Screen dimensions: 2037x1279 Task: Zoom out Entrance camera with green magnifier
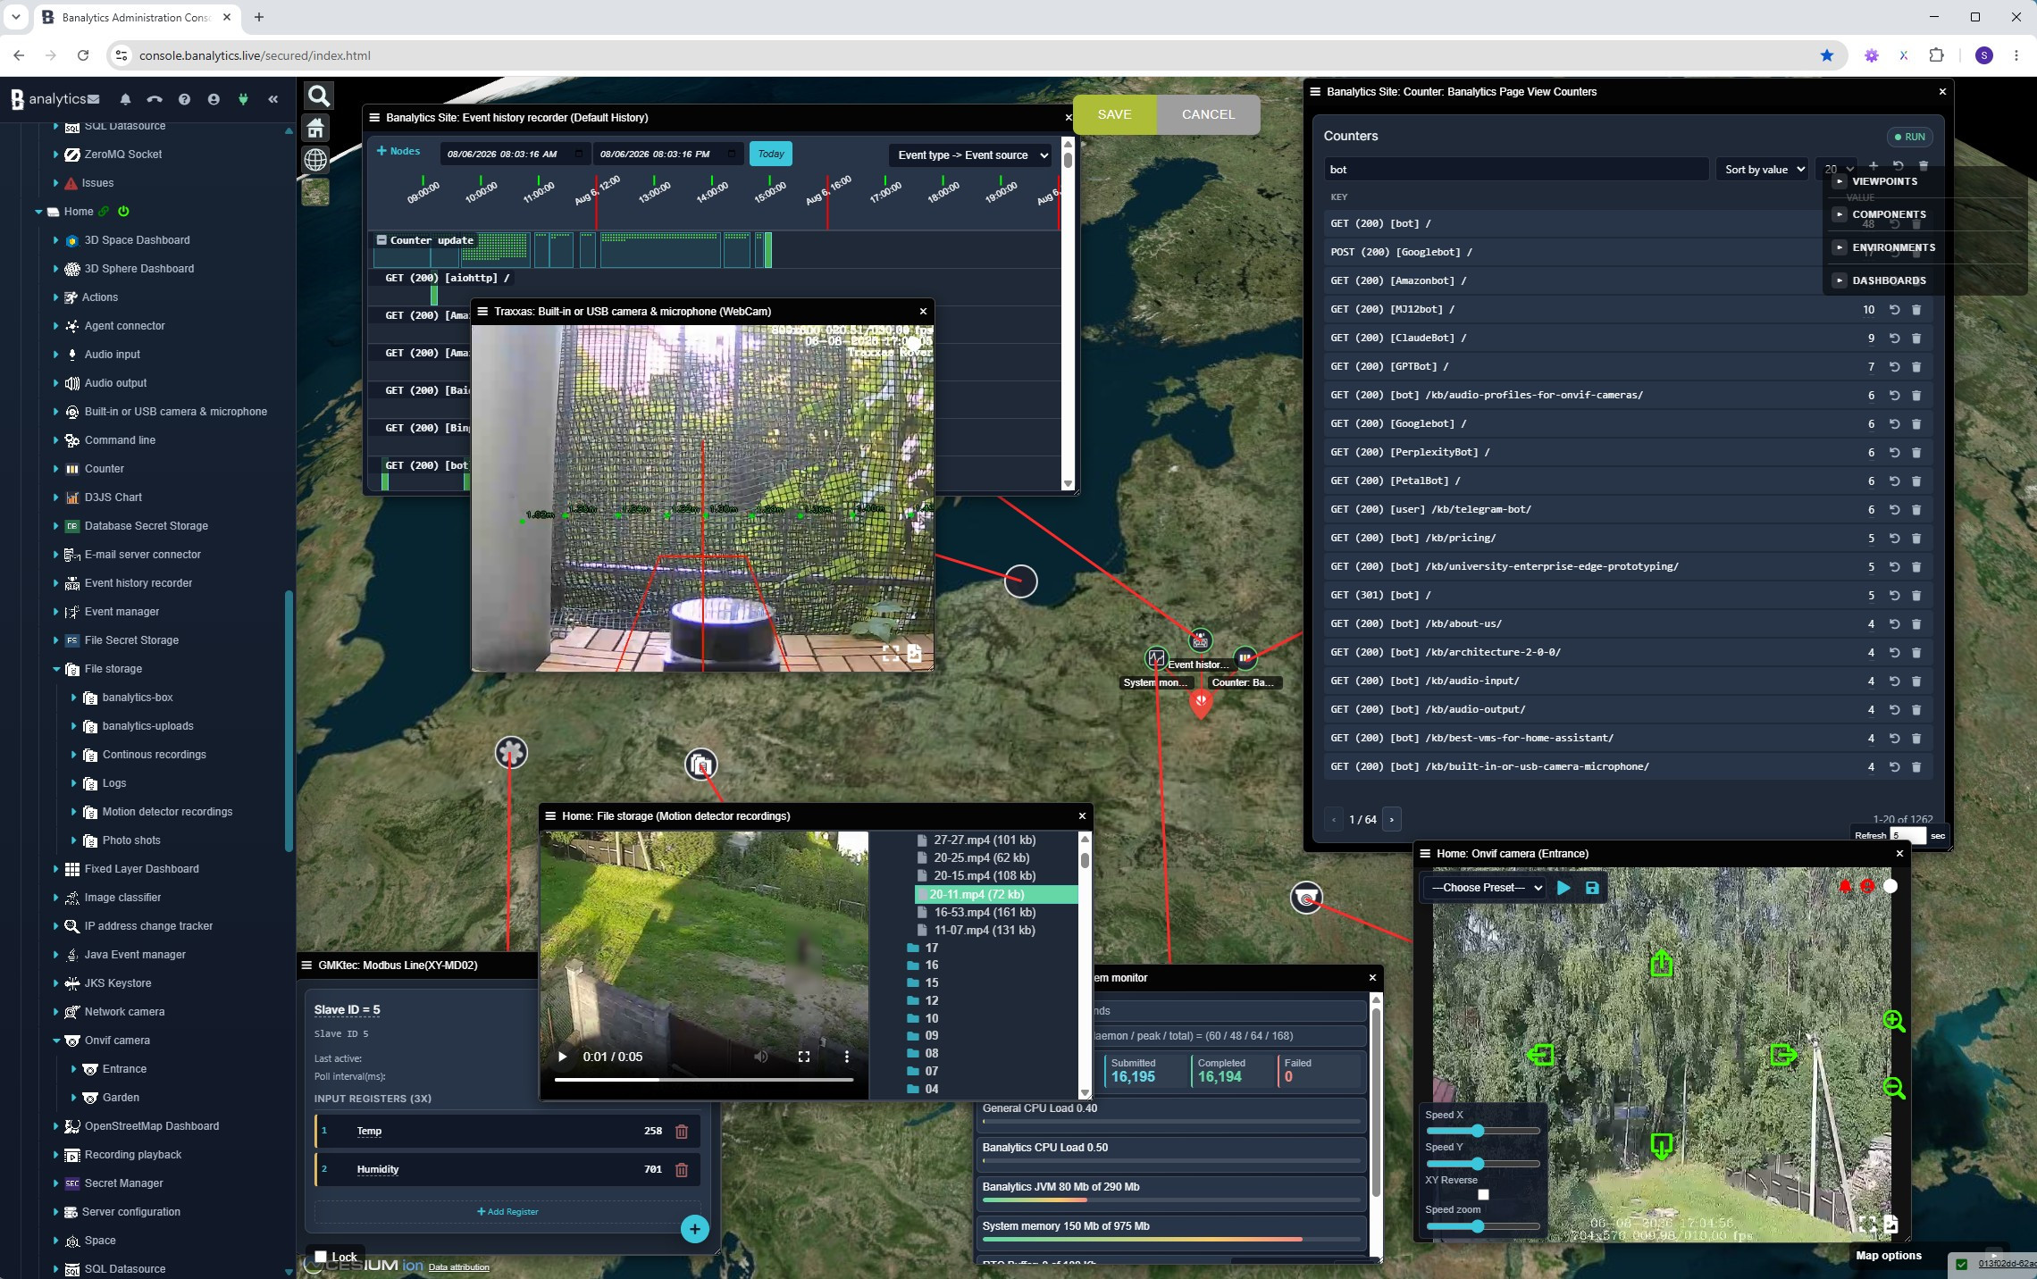[x=1894, y=1088]
